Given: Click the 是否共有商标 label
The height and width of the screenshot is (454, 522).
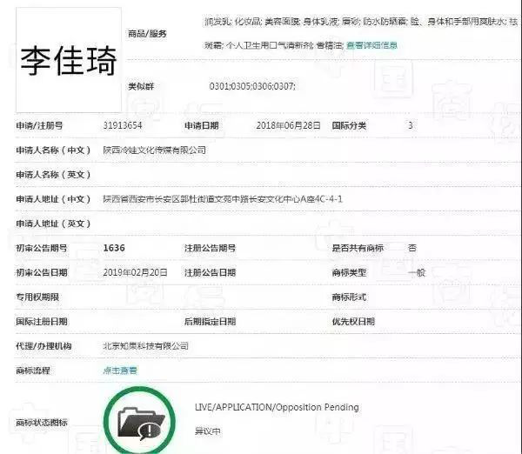Looking at the screenshot, I should click(358, 248).
